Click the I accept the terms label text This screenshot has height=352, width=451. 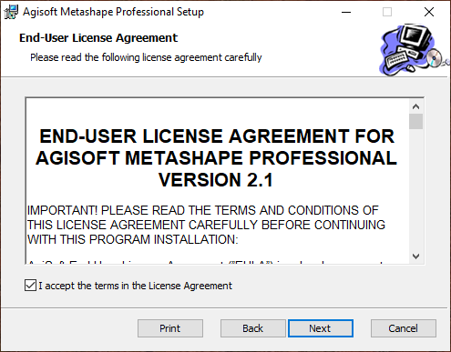point(135,286)
